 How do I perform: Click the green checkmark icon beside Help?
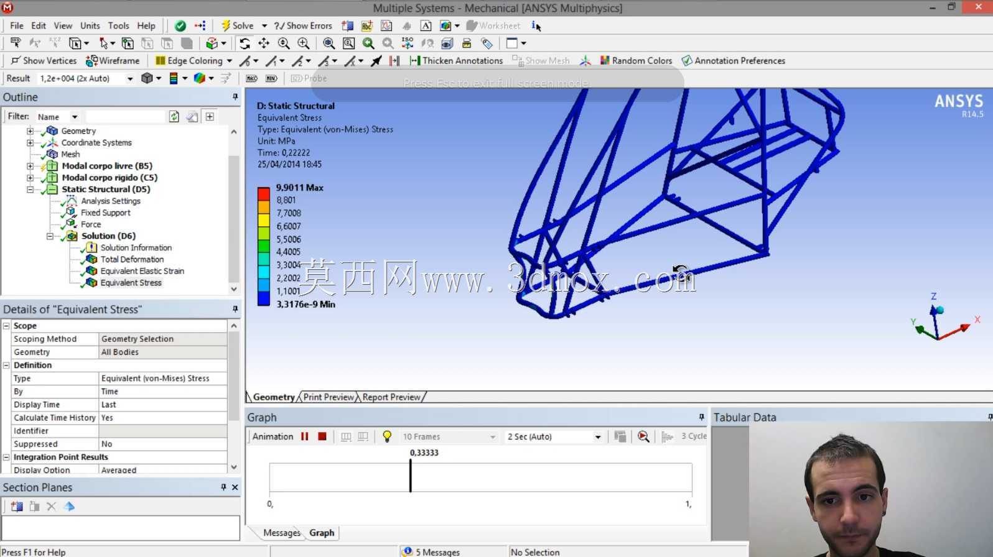tap(180, 25)
